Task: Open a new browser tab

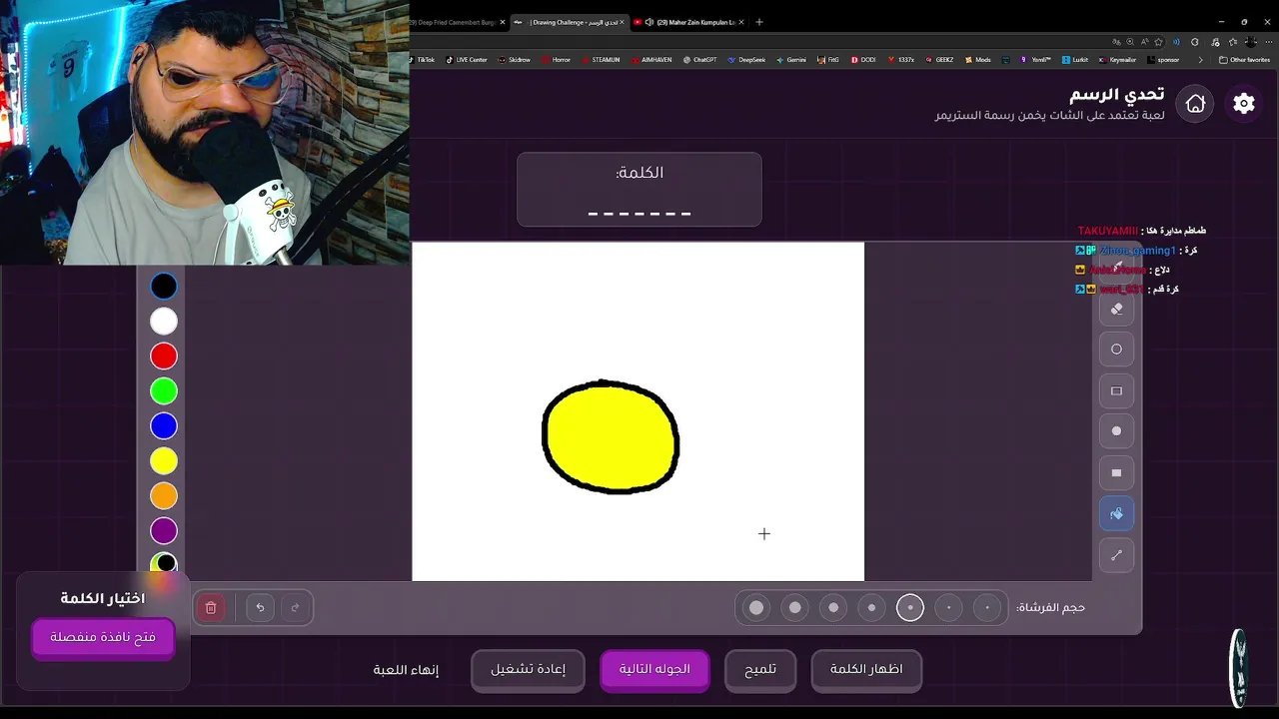Action: click(758, 22)
